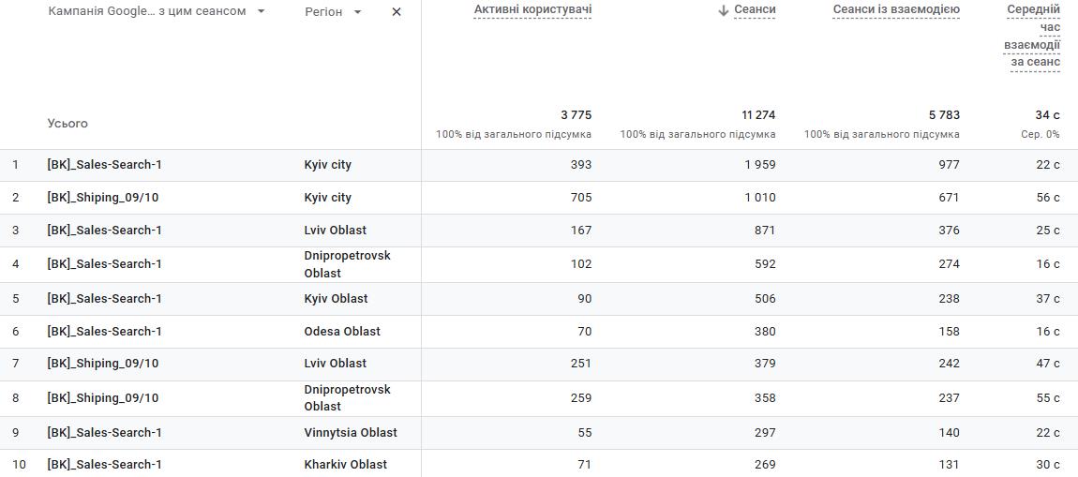
Task: Open the Регіон dimension dropdown
Action: [358, 12]
